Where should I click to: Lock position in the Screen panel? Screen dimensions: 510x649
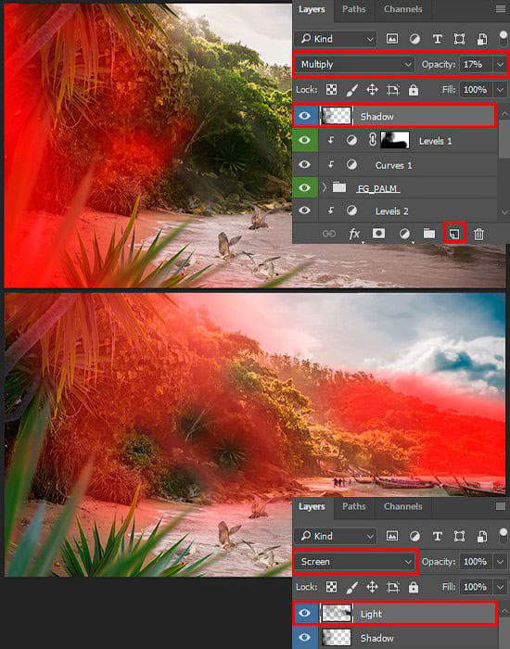click(x=372, y=587)
